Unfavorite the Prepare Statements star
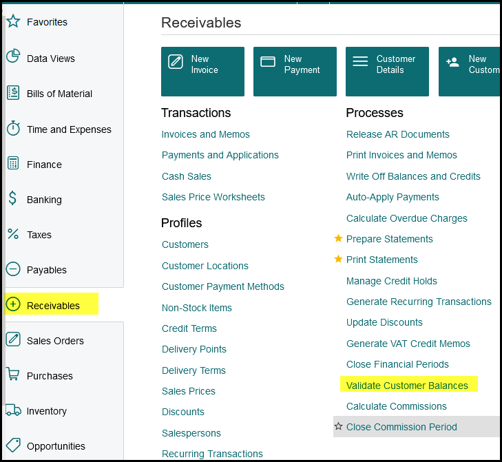Viewport: 502px width, 462px height. tap(338, 239)
